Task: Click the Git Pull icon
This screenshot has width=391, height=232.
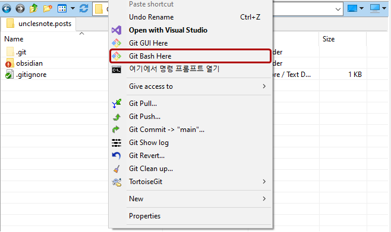Action: [x=116, y=104]
